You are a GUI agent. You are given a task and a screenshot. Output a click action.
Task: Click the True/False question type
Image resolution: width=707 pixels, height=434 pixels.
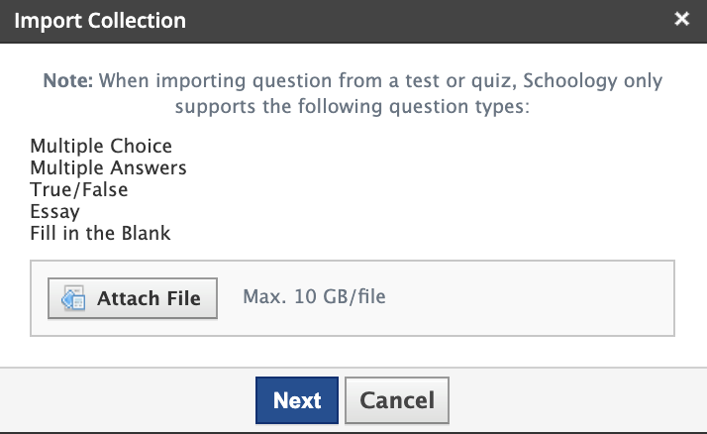pos(79,189)
